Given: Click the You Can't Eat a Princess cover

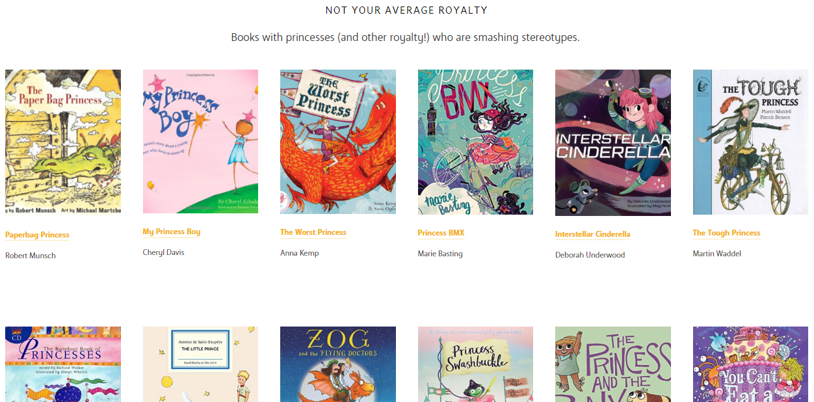Looking at the screenshot, I should (x=750, y=364).
